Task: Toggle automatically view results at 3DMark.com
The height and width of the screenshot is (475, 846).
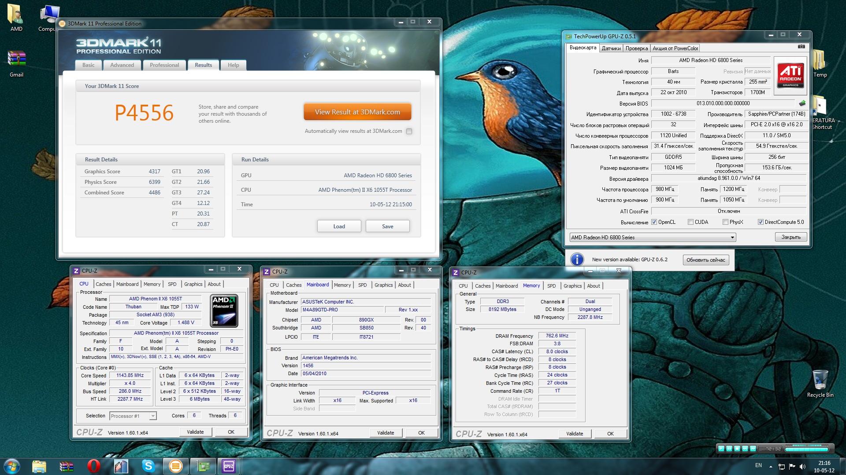Action: [x=409, y=131]
